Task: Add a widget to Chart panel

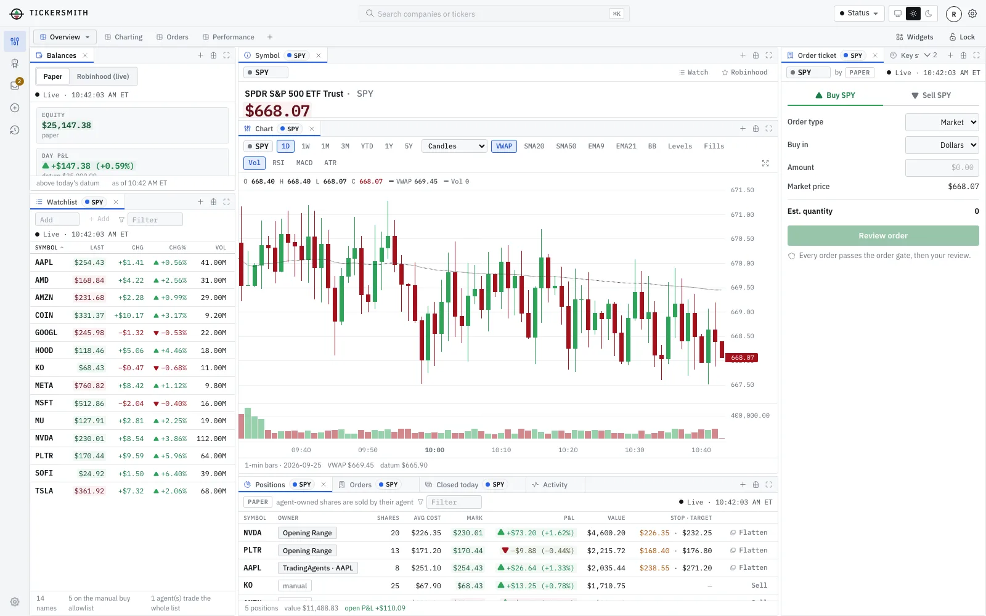Action: 743,129
